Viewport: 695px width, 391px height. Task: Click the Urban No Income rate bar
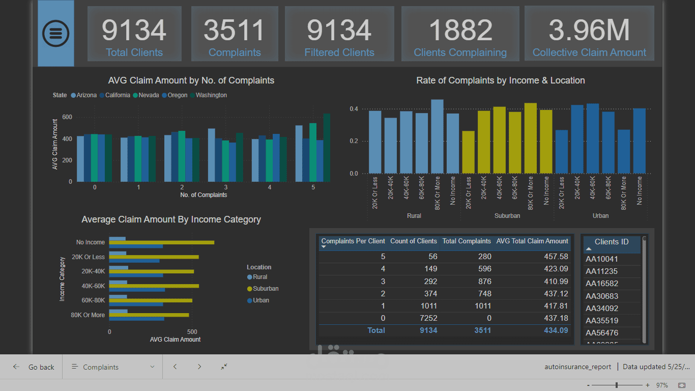640,141
